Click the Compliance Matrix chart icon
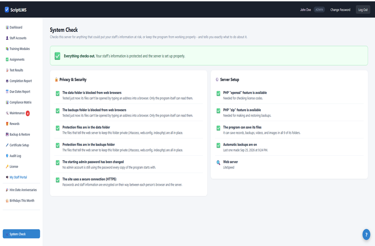 (x=7, y=102)
